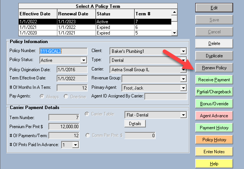Click the Renew Policy button
Screen dimensions: 244x169
pyautogui.click(x=214, y=68)
